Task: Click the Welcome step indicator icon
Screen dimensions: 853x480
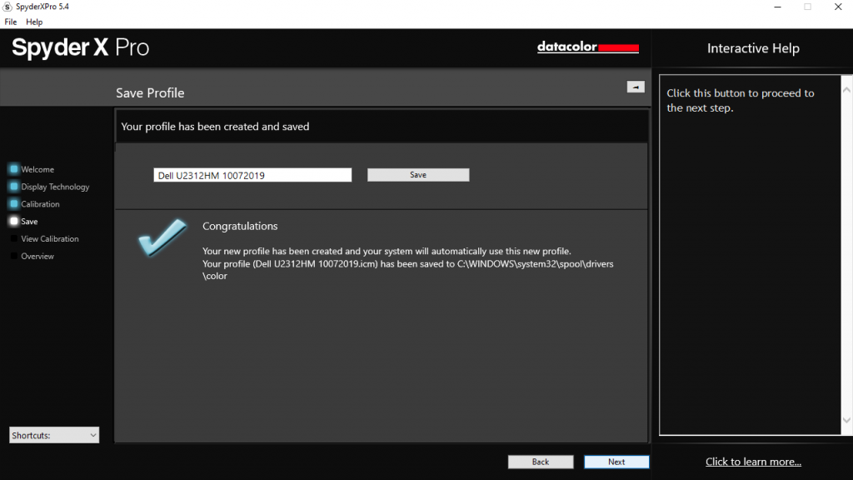Action: (x=14, y=169)
